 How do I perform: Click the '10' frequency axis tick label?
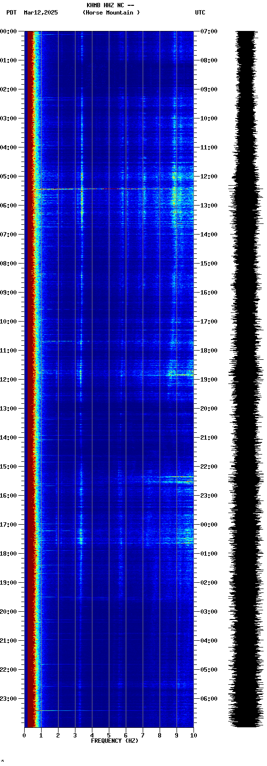pos(193,736)
